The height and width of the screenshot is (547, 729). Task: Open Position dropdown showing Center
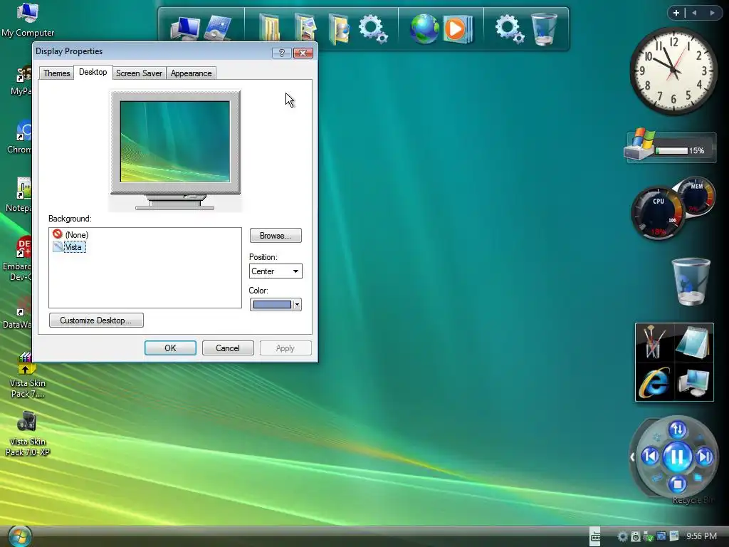pyautogui.click(x=276, y=271)
